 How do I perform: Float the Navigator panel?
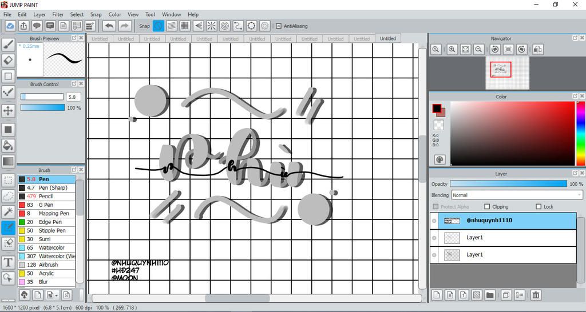[x=575, y=38]
